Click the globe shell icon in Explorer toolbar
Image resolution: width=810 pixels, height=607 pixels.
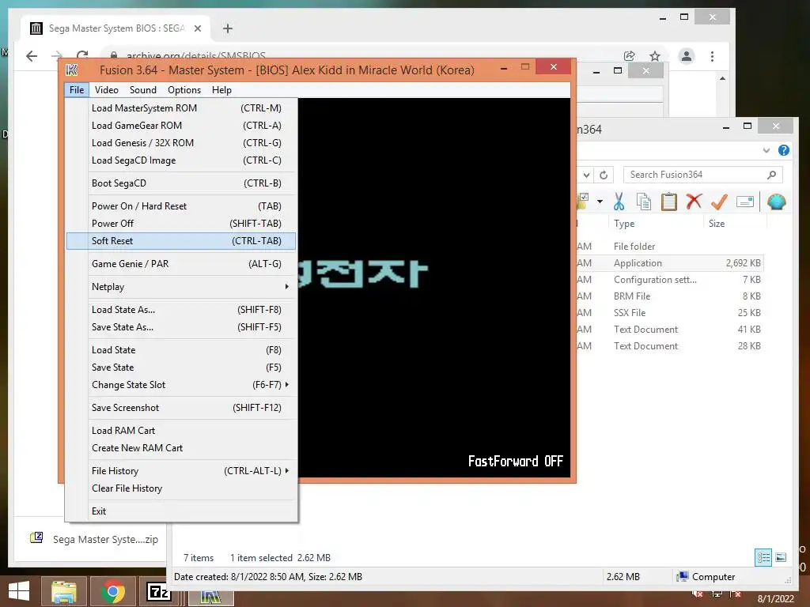776,202
